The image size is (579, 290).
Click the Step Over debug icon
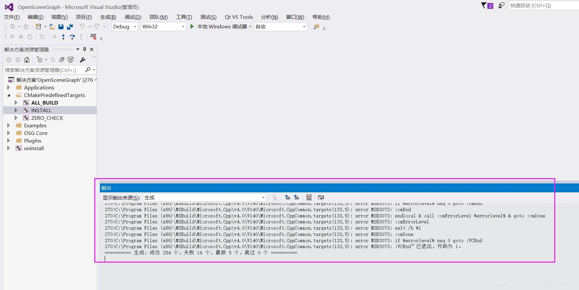click(x=72, y=37)
